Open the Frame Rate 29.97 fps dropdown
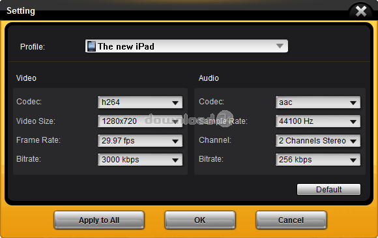The height and width of the screenshot is (238, 378). coord(140,141)
